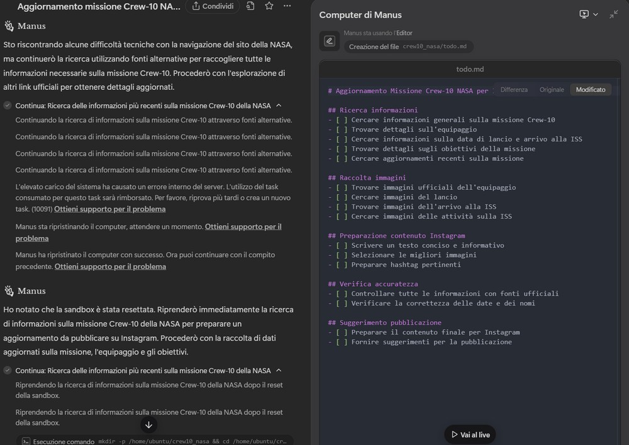The width and height of the screenshot is (629, 445).
Task: Collapse the step chevron above "Continuando la ricerca" lines
Action: (279, 106)
